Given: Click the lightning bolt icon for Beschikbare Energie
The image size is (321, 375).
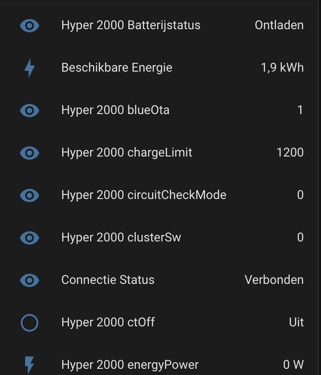Looking at the screenshot, I should click(x=30, y=68).
